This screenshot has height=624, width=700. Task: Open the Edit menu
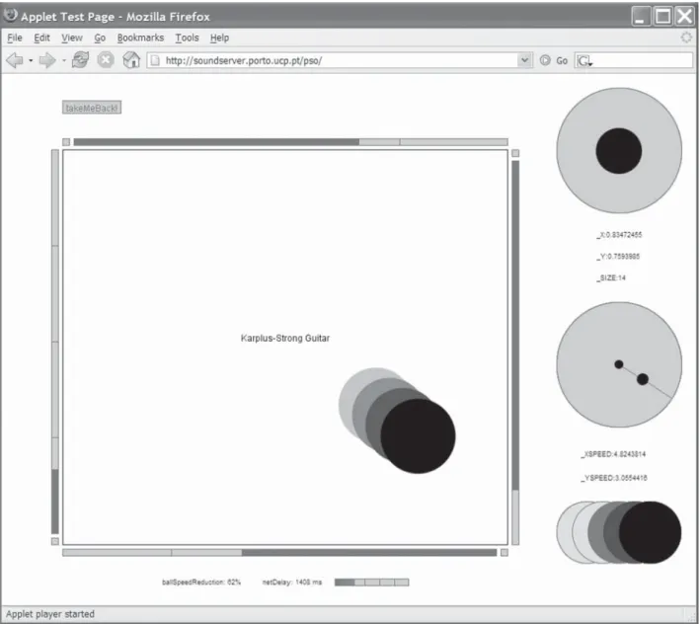[x=42, y=38]
